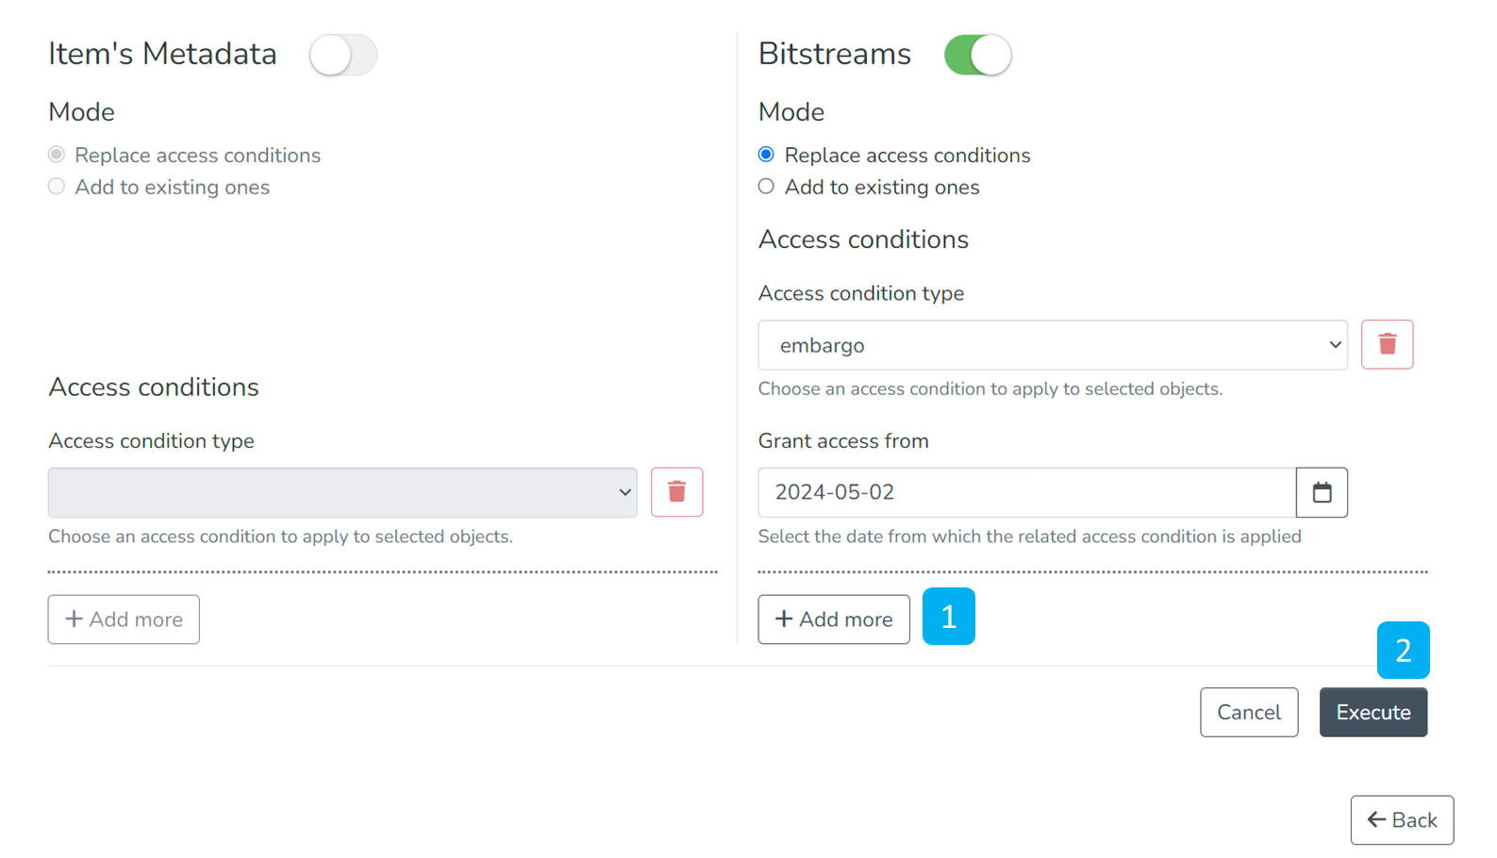The image size is (1497, 858).
Task: Turn off the Bitstreams toggle
Action: point(977,55)
